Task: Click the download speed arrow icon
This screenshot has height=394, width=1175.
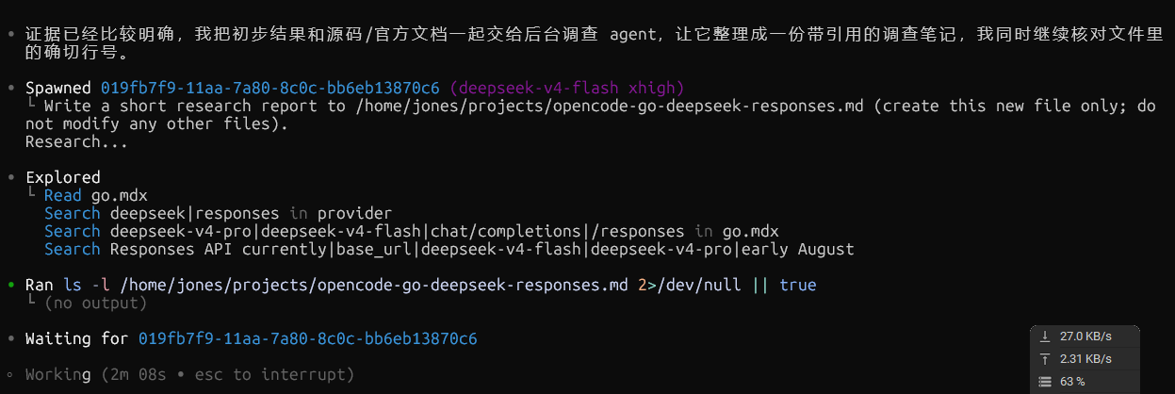Action: pyautogui.click(x=1044, y=337)
